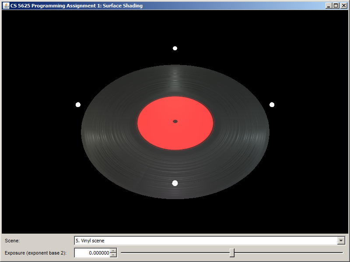Open the Scene dropdown arrow
Screen dimensions: 350x262
[x=341, y=241]
